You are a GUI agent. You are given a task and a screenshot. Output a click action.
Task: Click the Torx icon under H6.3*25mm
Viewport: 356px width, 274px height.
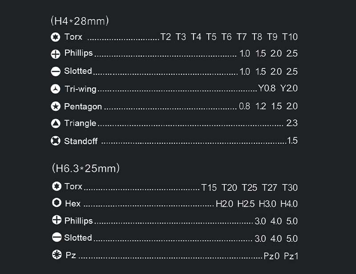pyautogui.click(x=57, y=186)
